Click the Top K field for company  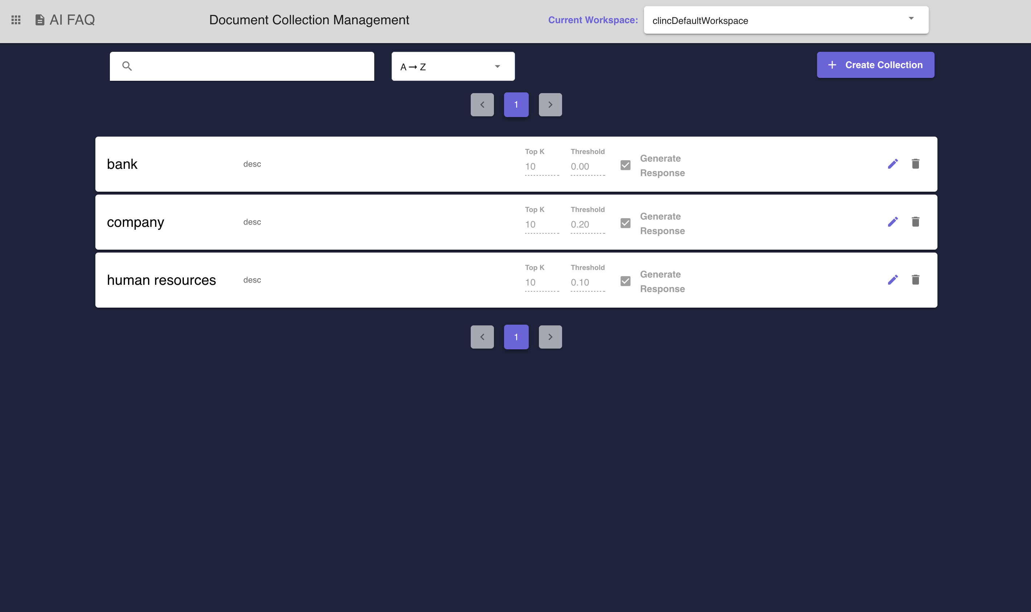point(542,225)
